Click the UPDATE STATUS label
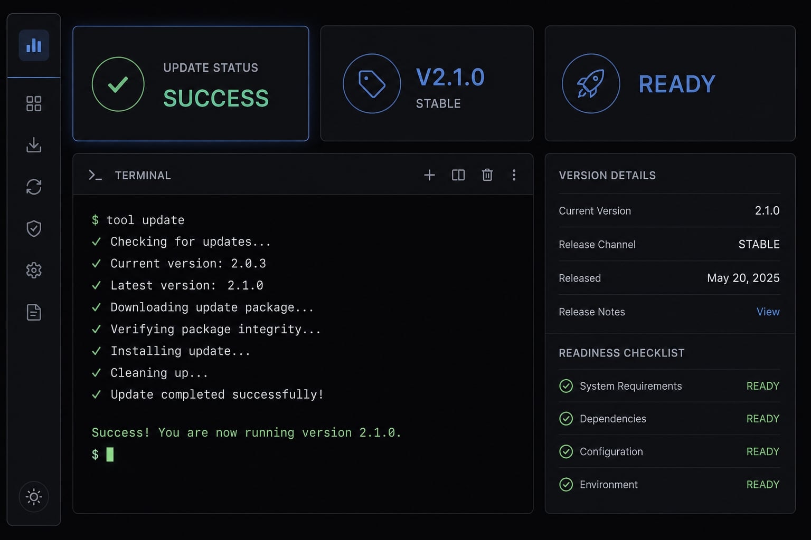The image size is (811, 540). point(211,68)
